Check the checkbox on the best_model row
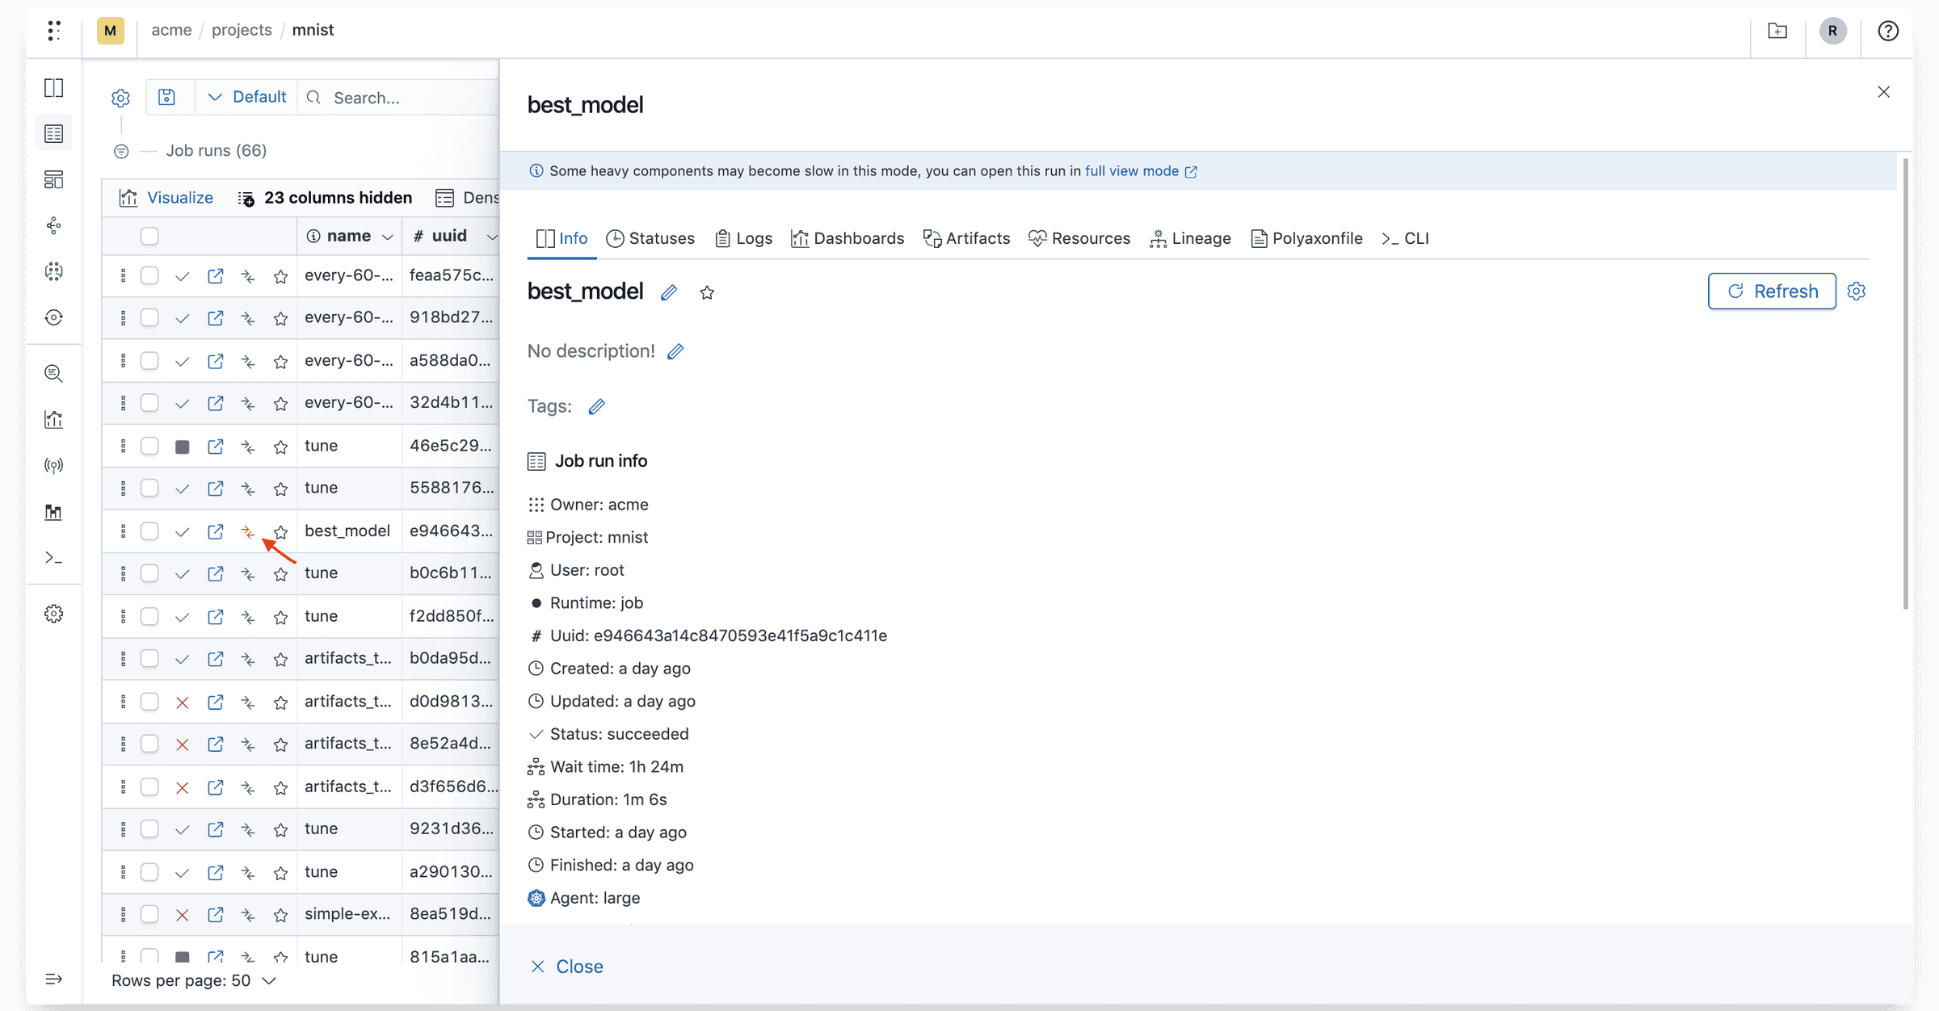Image resolution: width=1939 pixels, height=1011 pixels. click(x=149, y=531)
